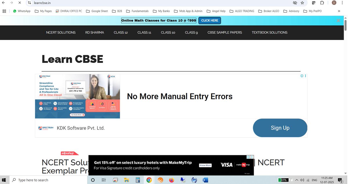The width and height of the screenshot is (348, 184).
Task: Open the Broker ALGO bookmark folder
Action: coord(269,11)
